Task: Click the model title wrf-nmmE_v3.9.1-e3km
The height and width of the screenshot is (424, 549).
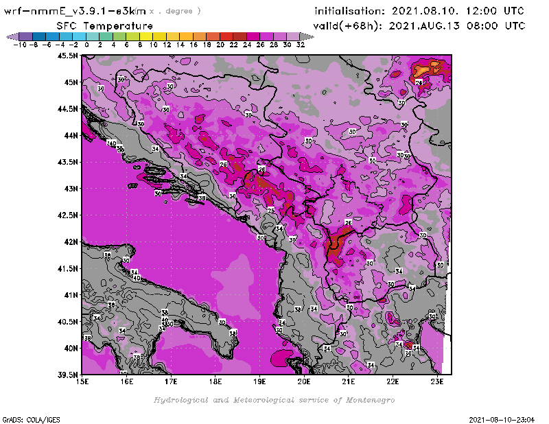Action: [x=75, y=11]
